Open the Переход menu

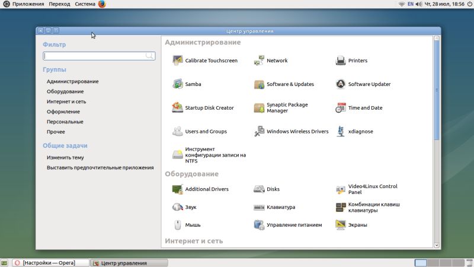pos(59,4)
